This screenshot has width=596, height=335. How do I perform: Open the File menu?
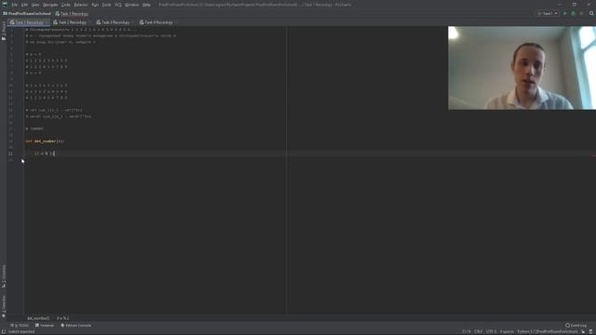14,5
